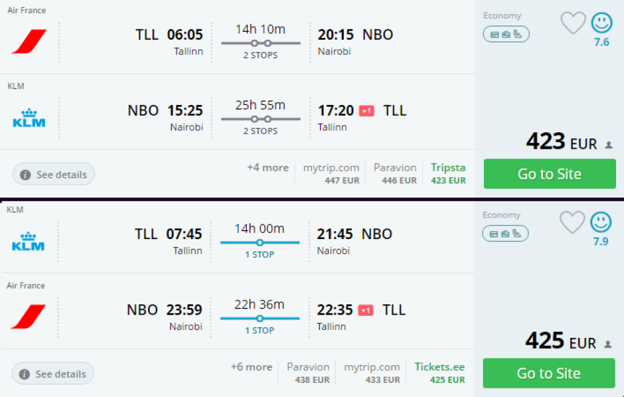Choose the Tickets.ee 425 EUR offer
The image size is (624, 397).
click(x=439, y=373)
